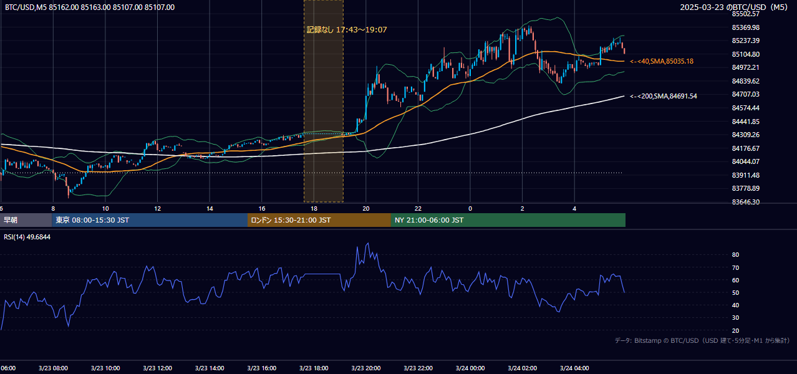Screen dimensions: 797x374
Task: Click the ロンドン 15:30-21:00 JST session bar
Action: pos(319,220)
